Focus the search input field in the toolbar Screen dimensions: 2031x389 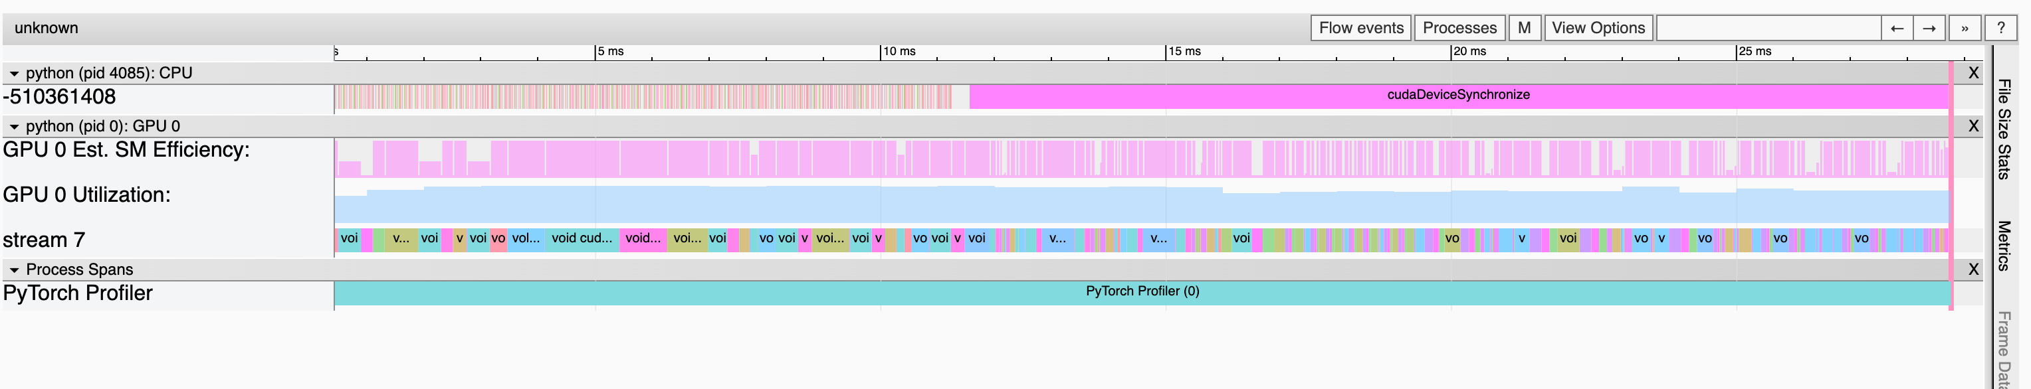[1768, 28]
